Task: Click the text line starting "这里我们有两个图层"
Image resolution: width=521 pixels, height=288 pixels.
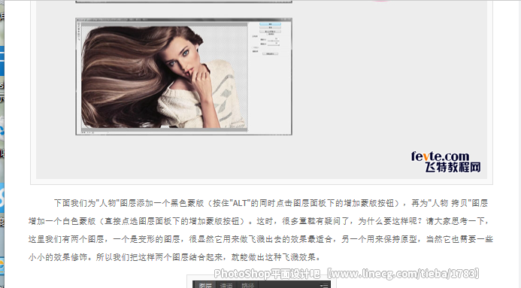Action: [260, 239]
